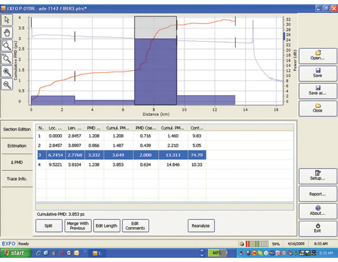Click the EXFO logo in status bar
The height and width of the screenshot is (262, 338).
click(8, 244)
